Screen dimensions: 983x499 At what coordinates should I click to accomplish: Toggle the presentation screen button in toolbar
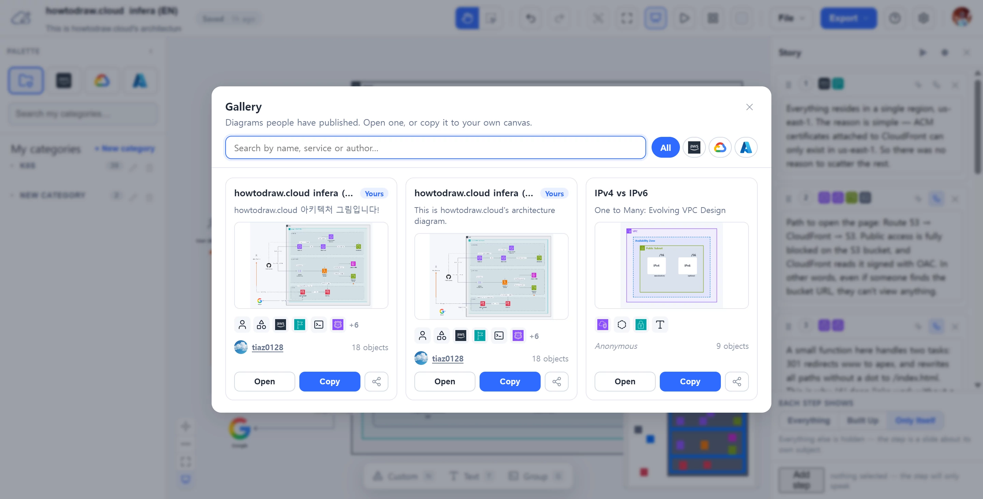[x=655, y=18]
